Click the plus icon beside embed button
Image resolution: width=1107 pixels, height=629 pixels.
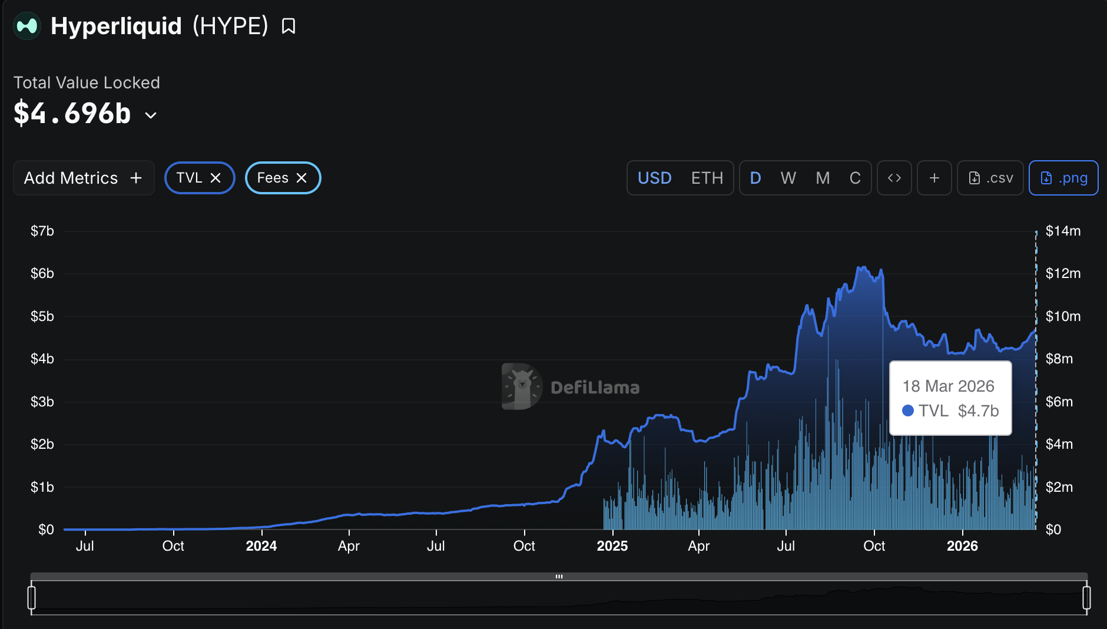pyautogui.click(x=934, y=178)
